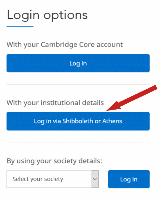Click 'By using your society details:' label
The height and width of the screenshot is (198, 160).
coord(54,161)
